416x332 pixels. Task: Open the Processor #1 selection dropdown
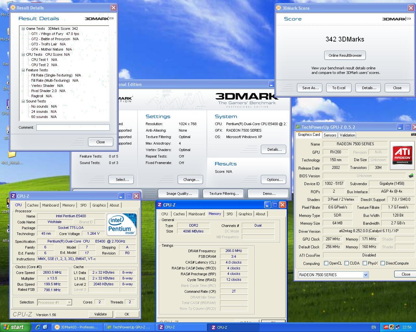[69, 302]
